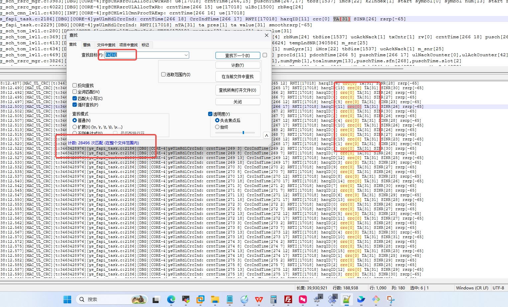Adjust the transparency slider handle
Viewport: 508px width, 307px height.
tap(243, 132)
